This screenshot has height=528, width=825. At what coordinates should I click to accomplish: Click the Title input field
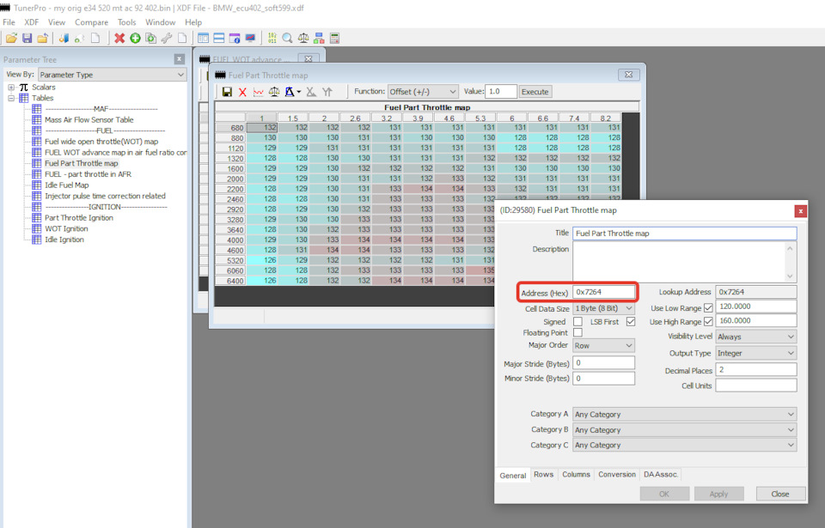pyautogui.click(x=685, y=233)
